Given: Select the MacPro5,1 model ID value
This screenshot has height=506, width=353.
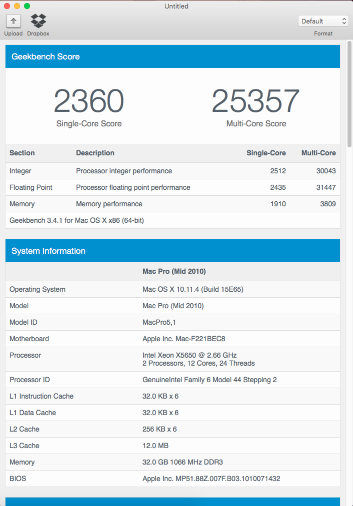Looking at the screenshot, I should (159, 322).
